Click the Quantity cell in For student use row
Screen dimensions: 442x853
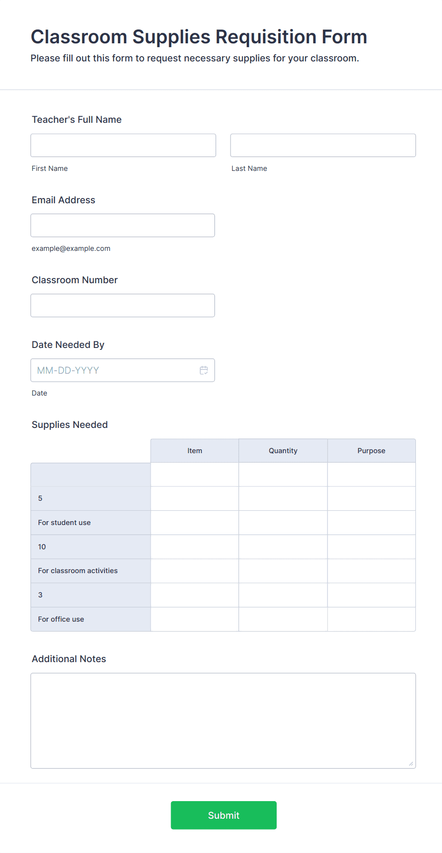[283, 522]
